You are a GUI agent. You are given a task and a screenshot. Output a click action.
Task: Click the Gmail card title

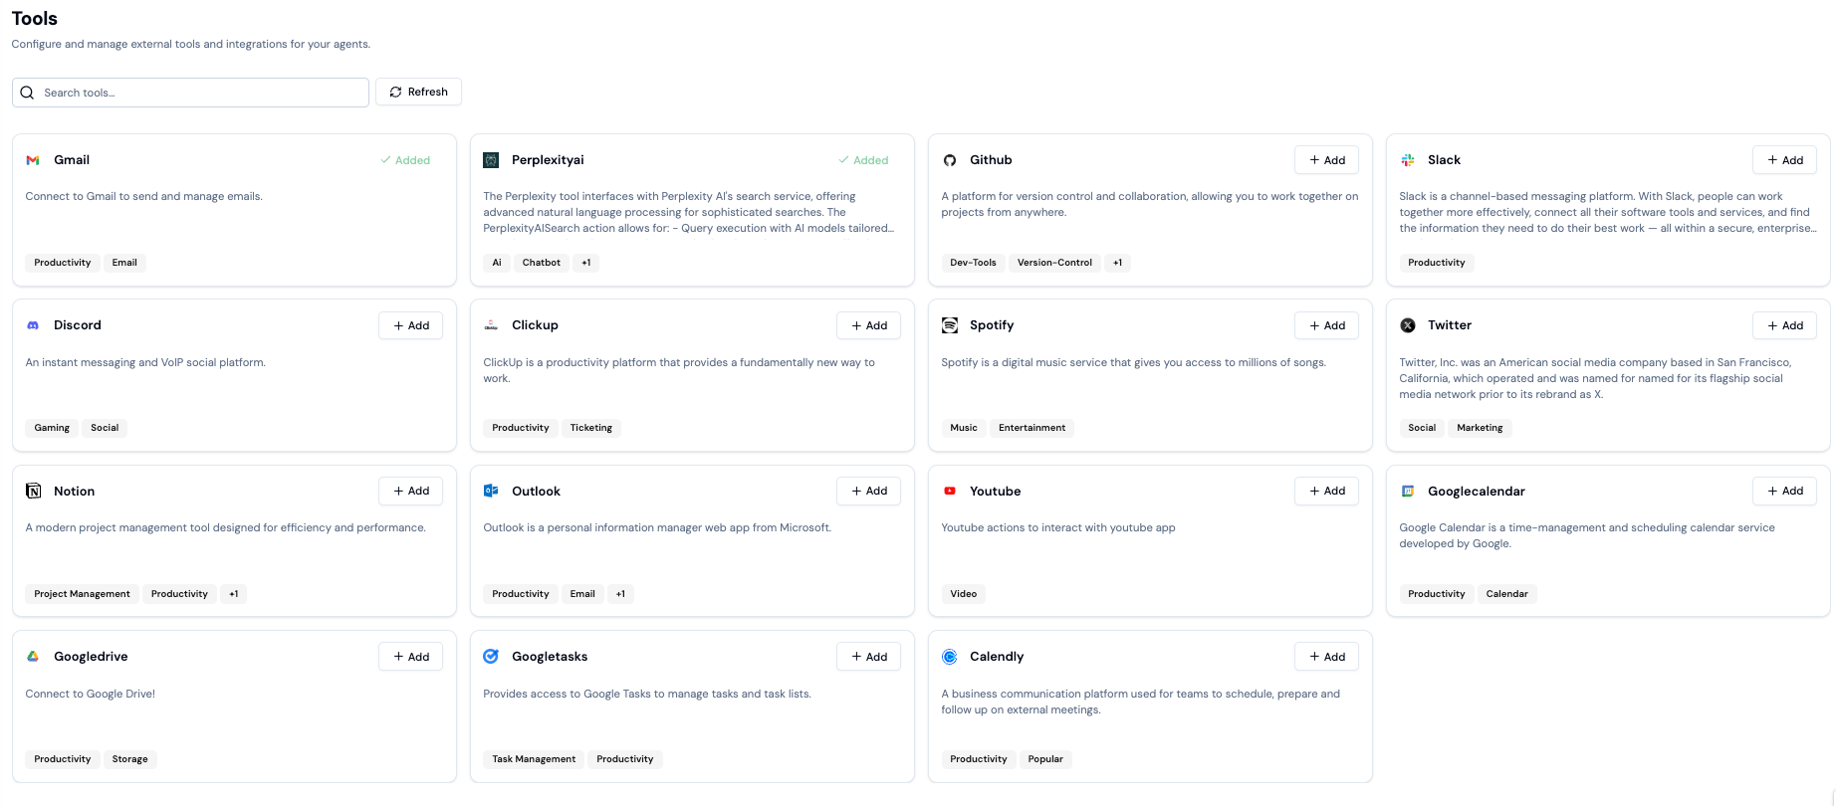(72, 160)
